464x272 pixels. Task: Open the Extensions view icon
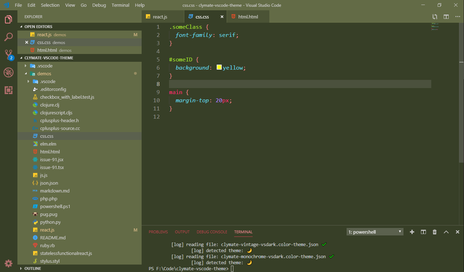tap(9, 90)
